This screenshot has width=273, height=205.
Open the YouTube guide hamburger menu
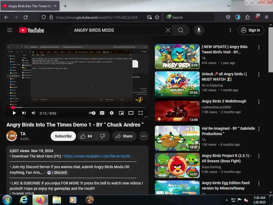10,30
